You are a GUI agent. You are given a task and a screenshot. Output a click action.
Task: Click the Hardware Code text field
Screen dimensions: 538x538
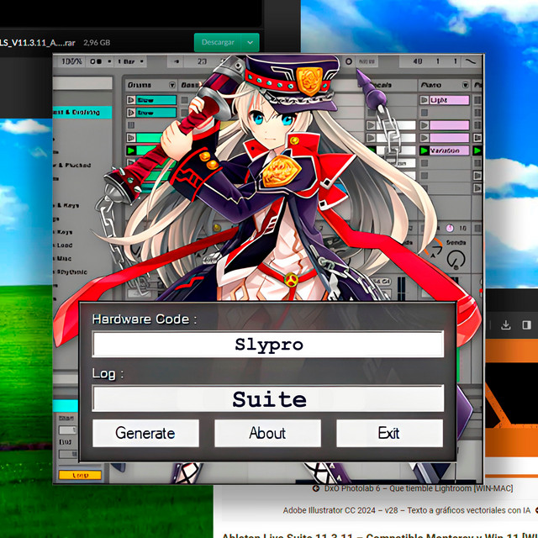pyautogui.click(x=267, y=345)
